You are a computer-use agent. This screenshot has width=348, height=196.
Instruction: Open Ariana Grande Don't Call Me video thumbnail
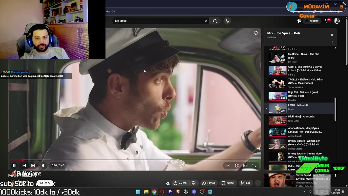coord(278,132)
